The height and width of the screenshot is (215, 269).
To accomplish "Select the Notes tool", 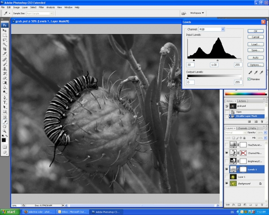I will (4, 117).
